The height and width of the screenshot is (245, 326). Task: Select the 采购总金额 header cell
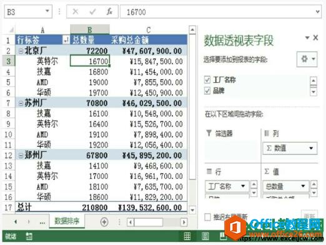(x=148, y=40)
